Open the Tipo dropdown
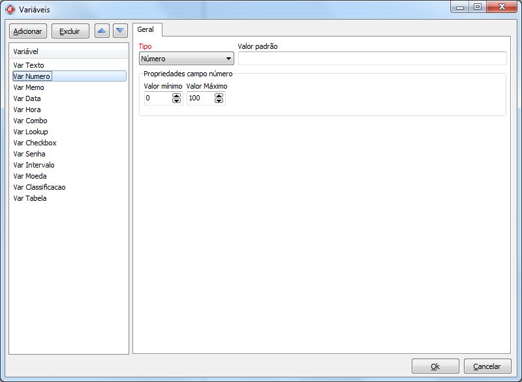Screen dimensions: 522x382 [x=187, y=59]
